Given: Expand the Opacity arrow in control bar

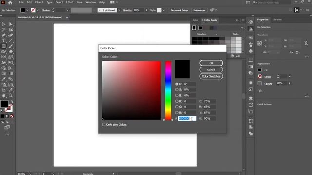Looking at the screenshot, I should click(x=146, y=10).
